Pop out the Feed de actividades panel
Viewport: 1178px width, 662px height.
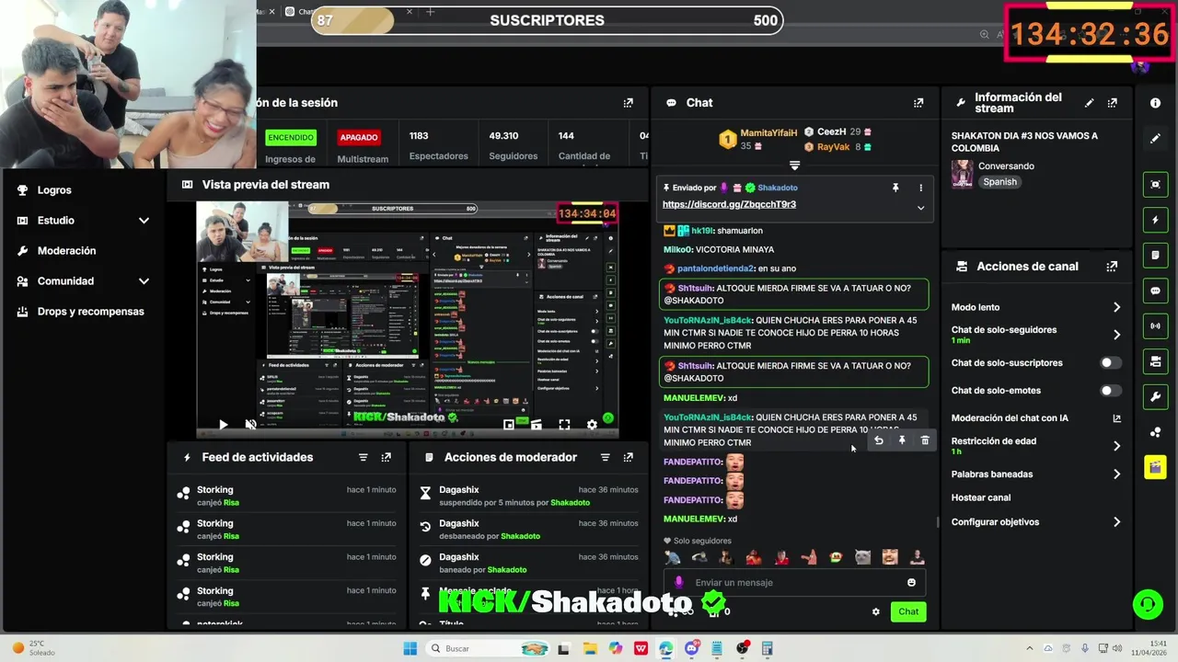387,457
